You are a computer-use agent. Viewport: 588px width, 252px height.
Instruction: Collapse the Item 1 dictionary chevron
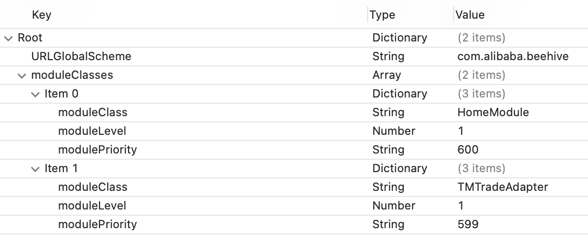(35, 169)
